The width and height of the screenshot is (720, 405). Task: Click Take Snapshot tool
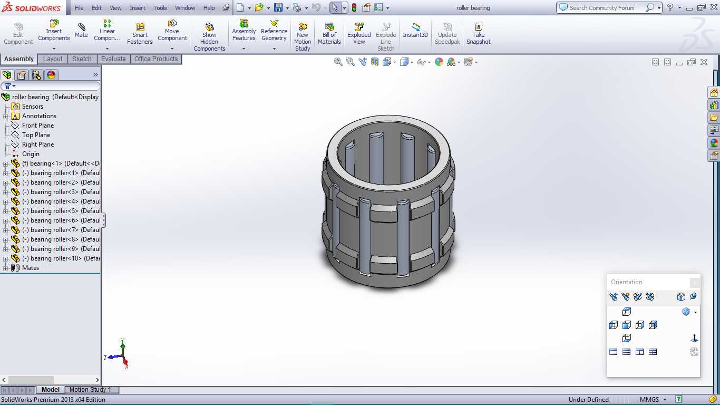[x=478, y=34]
